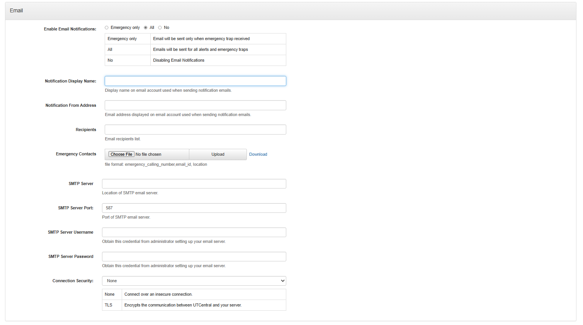The width and height of the screenshot is (583, 325).
Task: Click the SMTP Server Port field showing 587
Action: (x=194, y=208)
